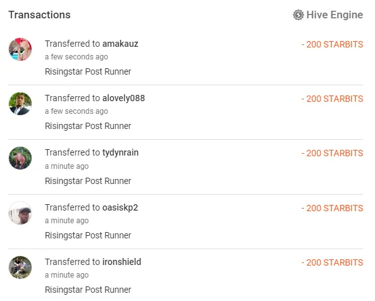The image size is (375, 301).
Task: Click the -200 STARBITS amount for tydynrain
Action: click(332, 153)
